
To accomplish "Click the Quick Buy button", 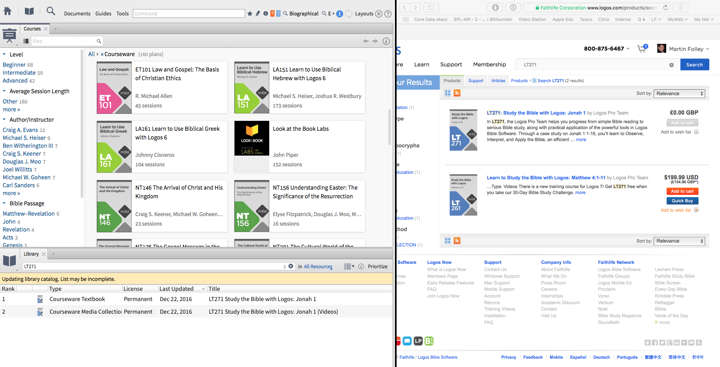I will pyautogui.click(x=682, y=201).
